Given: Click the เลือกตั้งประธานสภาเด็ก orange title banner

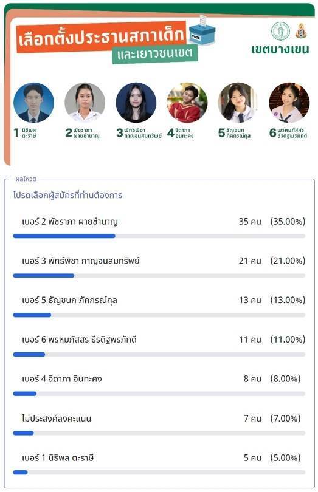Looking at the screenshot, I should [101, 36].
